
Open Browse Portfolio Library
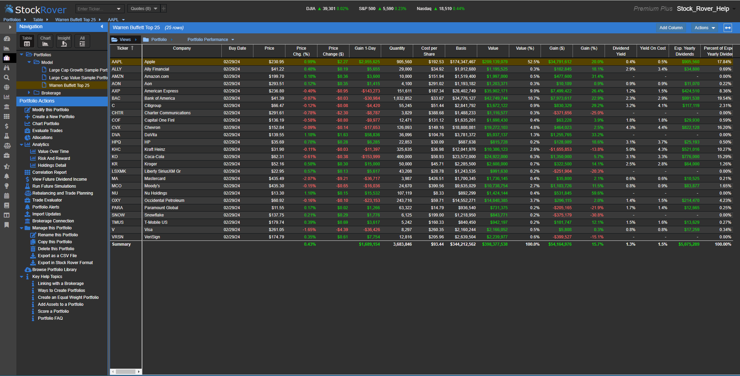point(54,270)
